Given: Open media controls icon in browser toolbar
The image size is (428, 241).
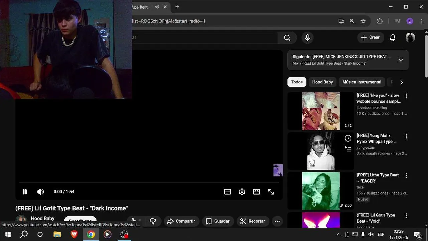Looking at the screenshot, I should [x=398, y=21].
